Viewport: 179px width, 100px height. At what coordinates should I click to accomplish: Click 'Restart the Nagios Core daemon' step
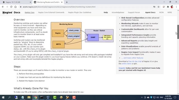pyautogui.click(x=32, y=81)
